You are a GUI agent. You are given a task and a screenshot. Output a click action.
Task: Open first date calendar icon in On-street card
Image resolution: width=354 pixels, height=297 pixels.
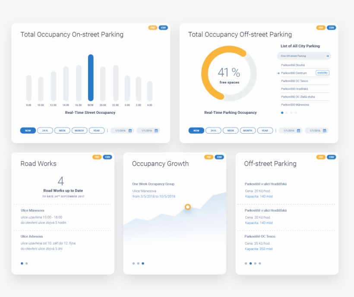pos(130,131)
